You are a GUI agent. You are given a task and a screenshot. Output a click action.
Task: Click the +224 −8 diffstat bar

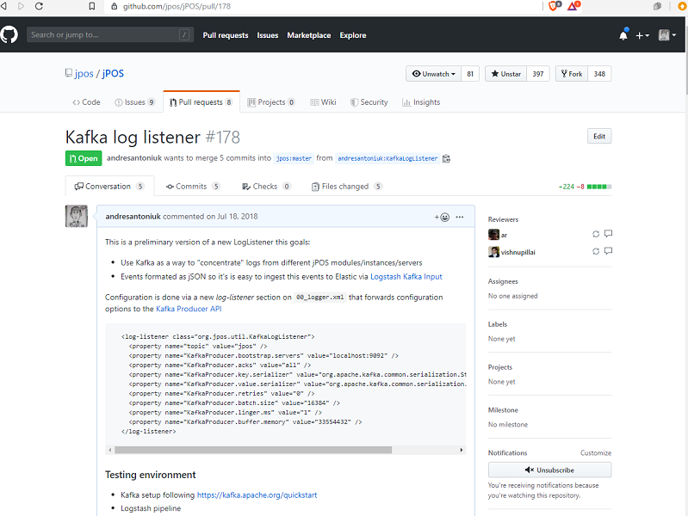585,187
